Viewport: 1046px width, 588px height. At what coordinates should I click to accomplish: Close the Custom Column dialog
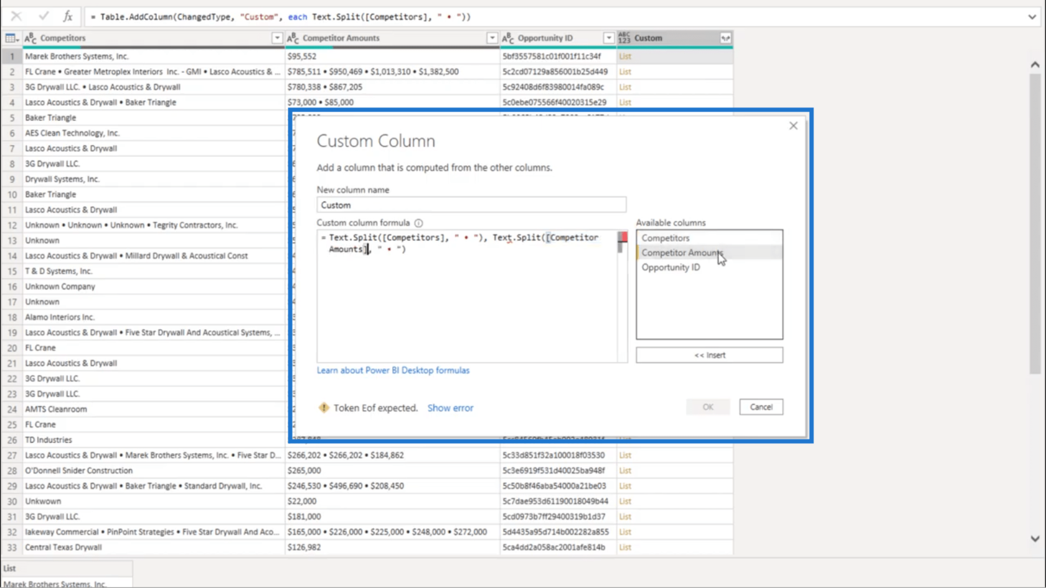click(x=793, y=126)
